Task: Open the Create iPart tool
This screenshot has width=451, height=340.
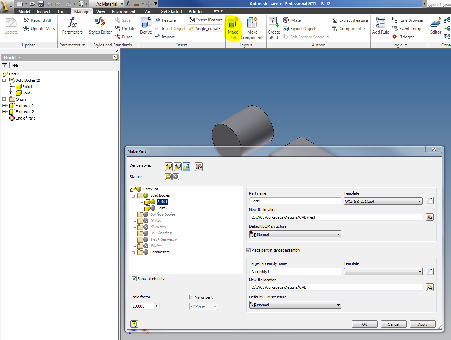Action: coord(274,28)
